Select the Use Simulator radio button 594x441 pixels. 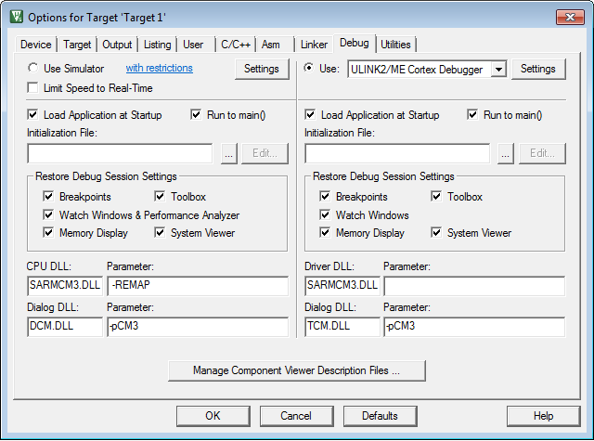click(x=33, y=68)
